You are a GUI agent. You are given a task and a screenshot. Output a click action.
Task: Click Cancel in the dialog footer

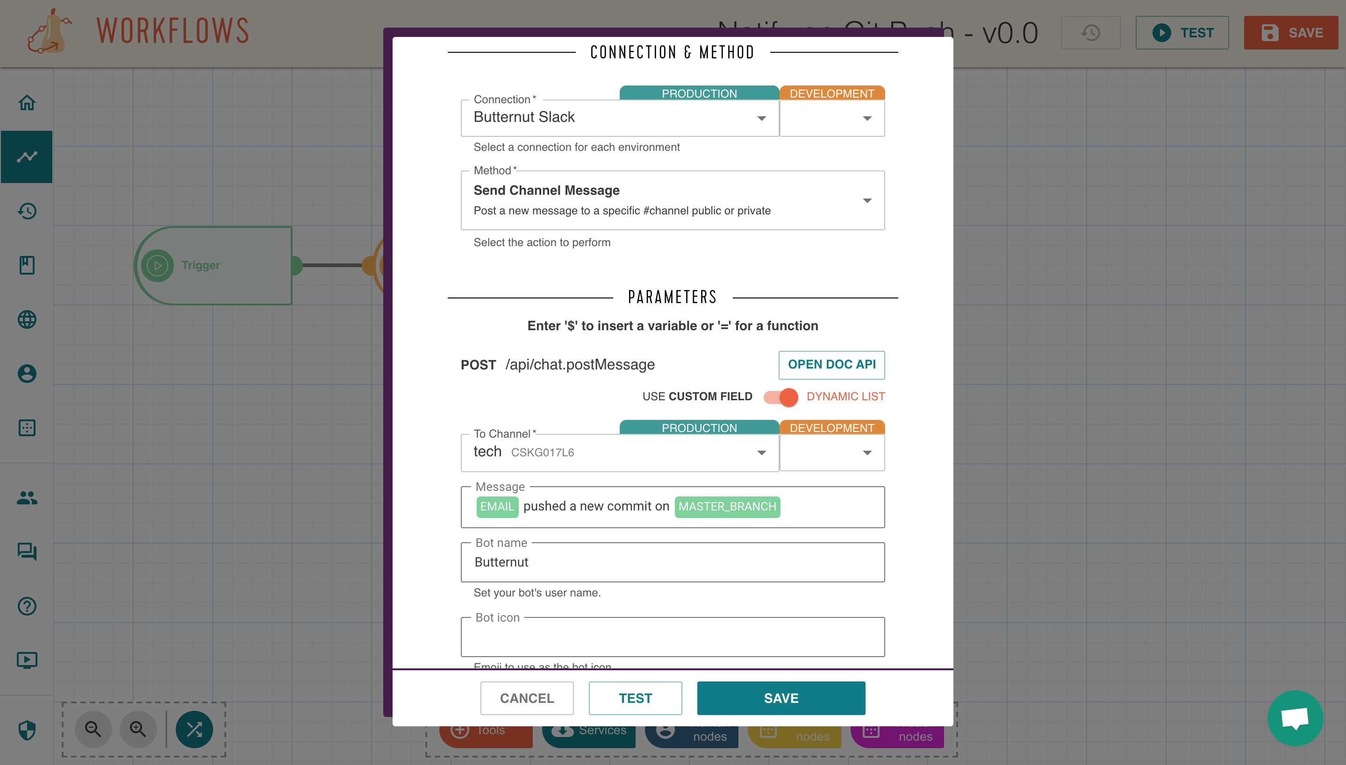527,698
